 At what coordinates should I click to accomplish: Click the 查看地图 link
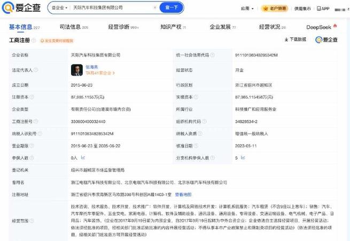tap(183, 195)
